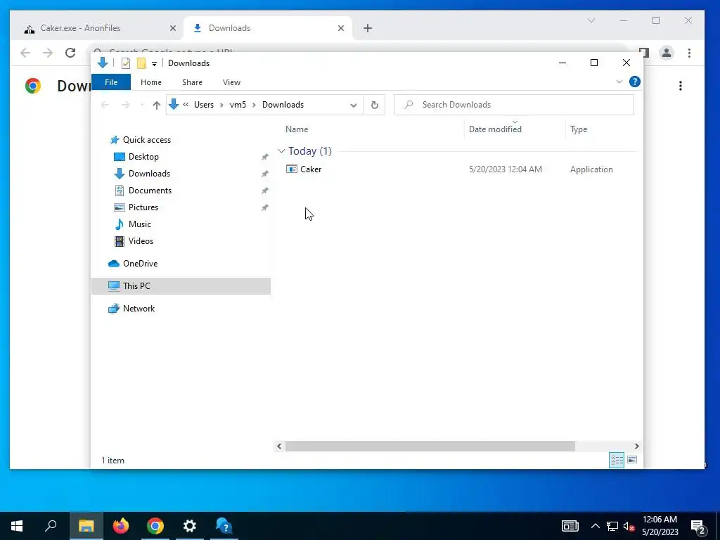Click Explorer back navigation arrow
Screen dimensions: 720x540
click(105, 105)
